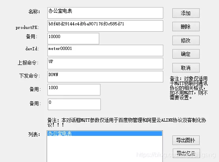Click the 备用 field containing 0
This screenshot has height=162, width=219.
pos(74,104)
